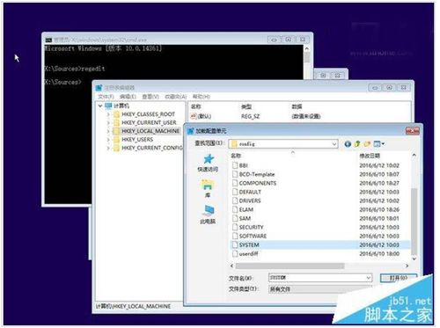Click the REG_SZ type cell
Image resolution: width=440 pixels, height=328 pixels.
tap(250, 116)
